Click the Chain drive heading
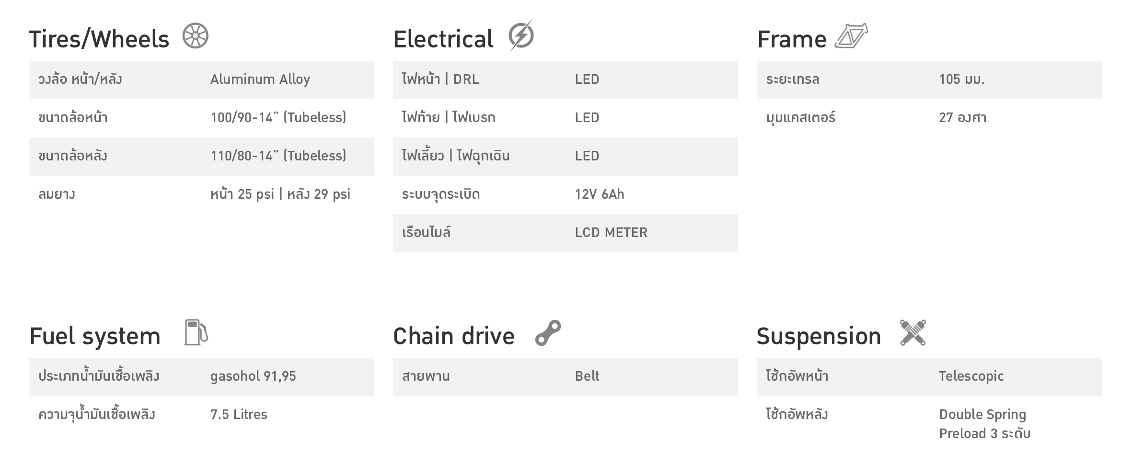The image size is (1131, 453). pyautogui.click(x=454, y=336)
